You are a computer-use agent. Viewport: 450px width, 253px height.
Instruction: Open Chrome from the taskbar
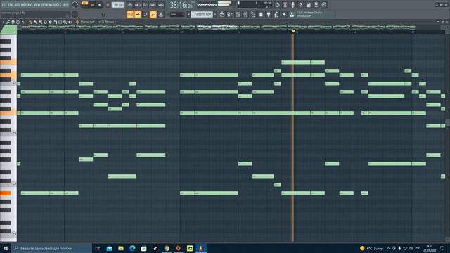coord(167,248)
